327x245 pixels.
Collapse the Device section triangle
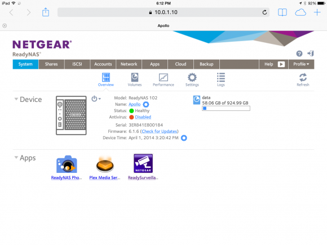tap(16, 99)
